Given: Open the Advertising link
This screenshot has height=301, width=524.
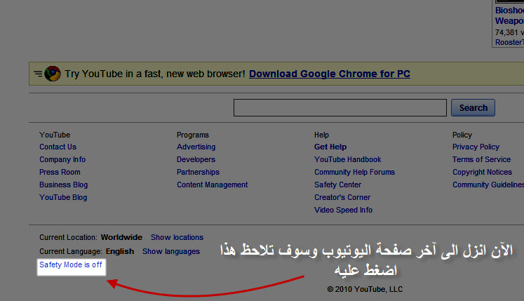Looking at the screenshot, I should coord(196,147).
